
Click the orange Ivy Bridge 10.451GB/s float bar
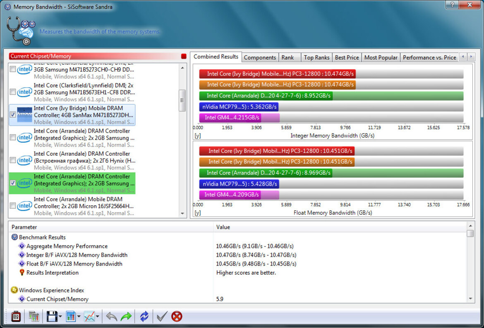277,162
